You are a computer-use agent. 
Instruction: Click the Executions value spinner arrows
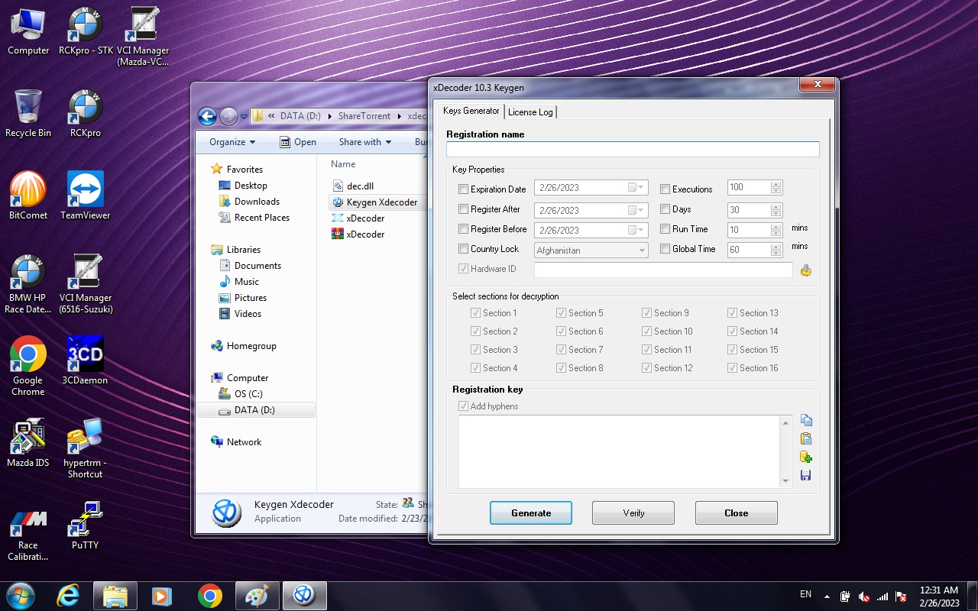[x=776, y=187]
